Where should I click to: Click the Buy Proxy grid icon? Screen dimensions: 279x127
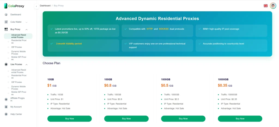[6, 29]
